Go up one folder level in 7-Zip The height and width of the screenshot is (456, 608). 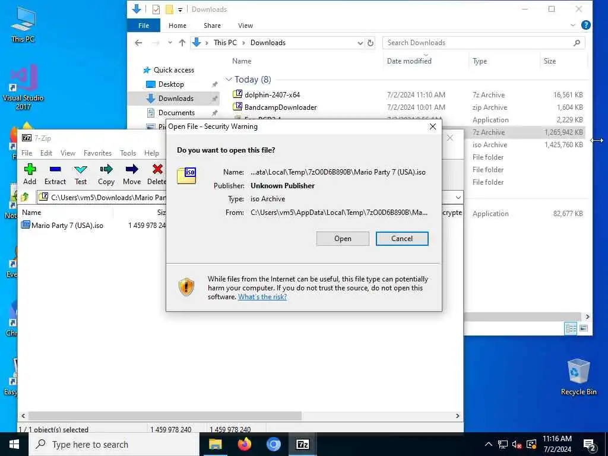[25, 197]
